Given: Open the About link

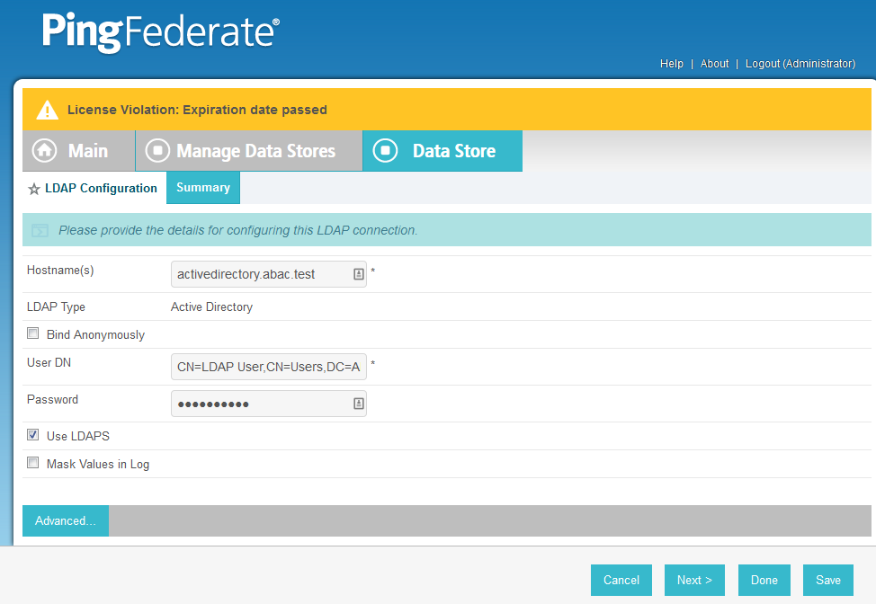Looking at the screenshot, I should pyautogui.click(x=714, y=64).
